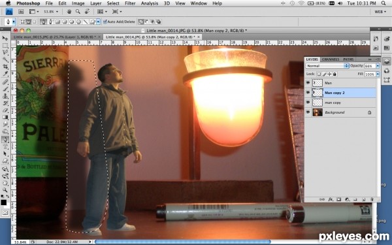Click the Delete layer trash icon
Viewport: 392px width, 245px height.
click(x=372, y=199)
